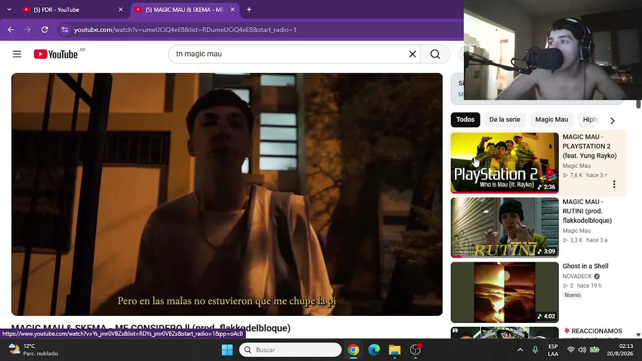Open the Wi-Fi network tray icon

click(571, 349)
